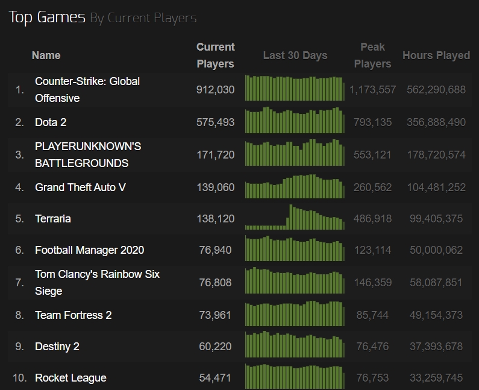The width and height of the screenshot is (479, 390).
Task: Click the Name column header
Action: (x=46, y=55)
